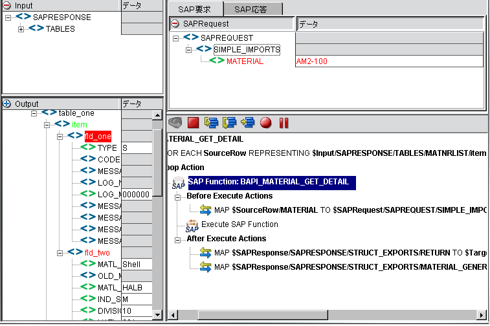The height and width of the screenshot is (326, 490).
Task: Click the second step debug icon
Action: [229, 123]
